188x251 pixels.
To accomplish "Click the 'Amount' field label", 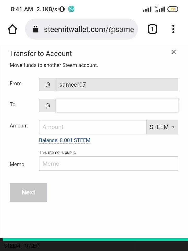I will tap(19, 126).
